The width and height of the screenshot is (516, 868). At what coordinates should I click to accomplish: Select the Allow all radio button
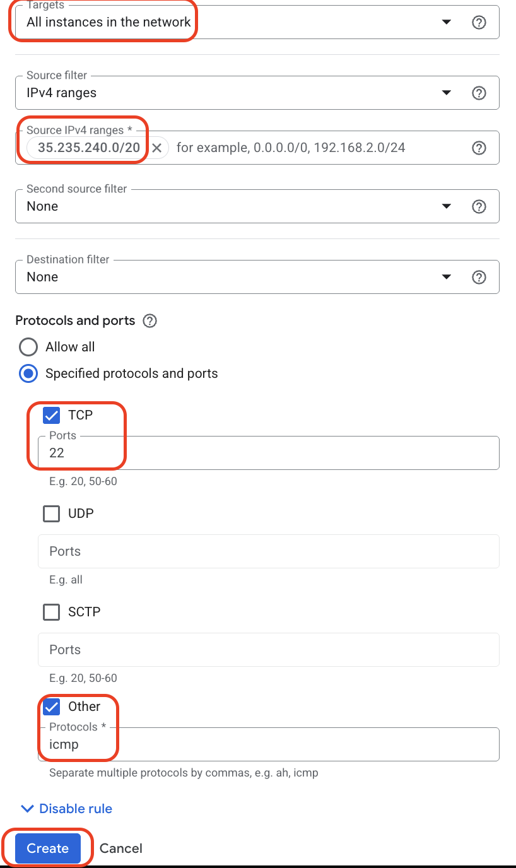point(28,346)
